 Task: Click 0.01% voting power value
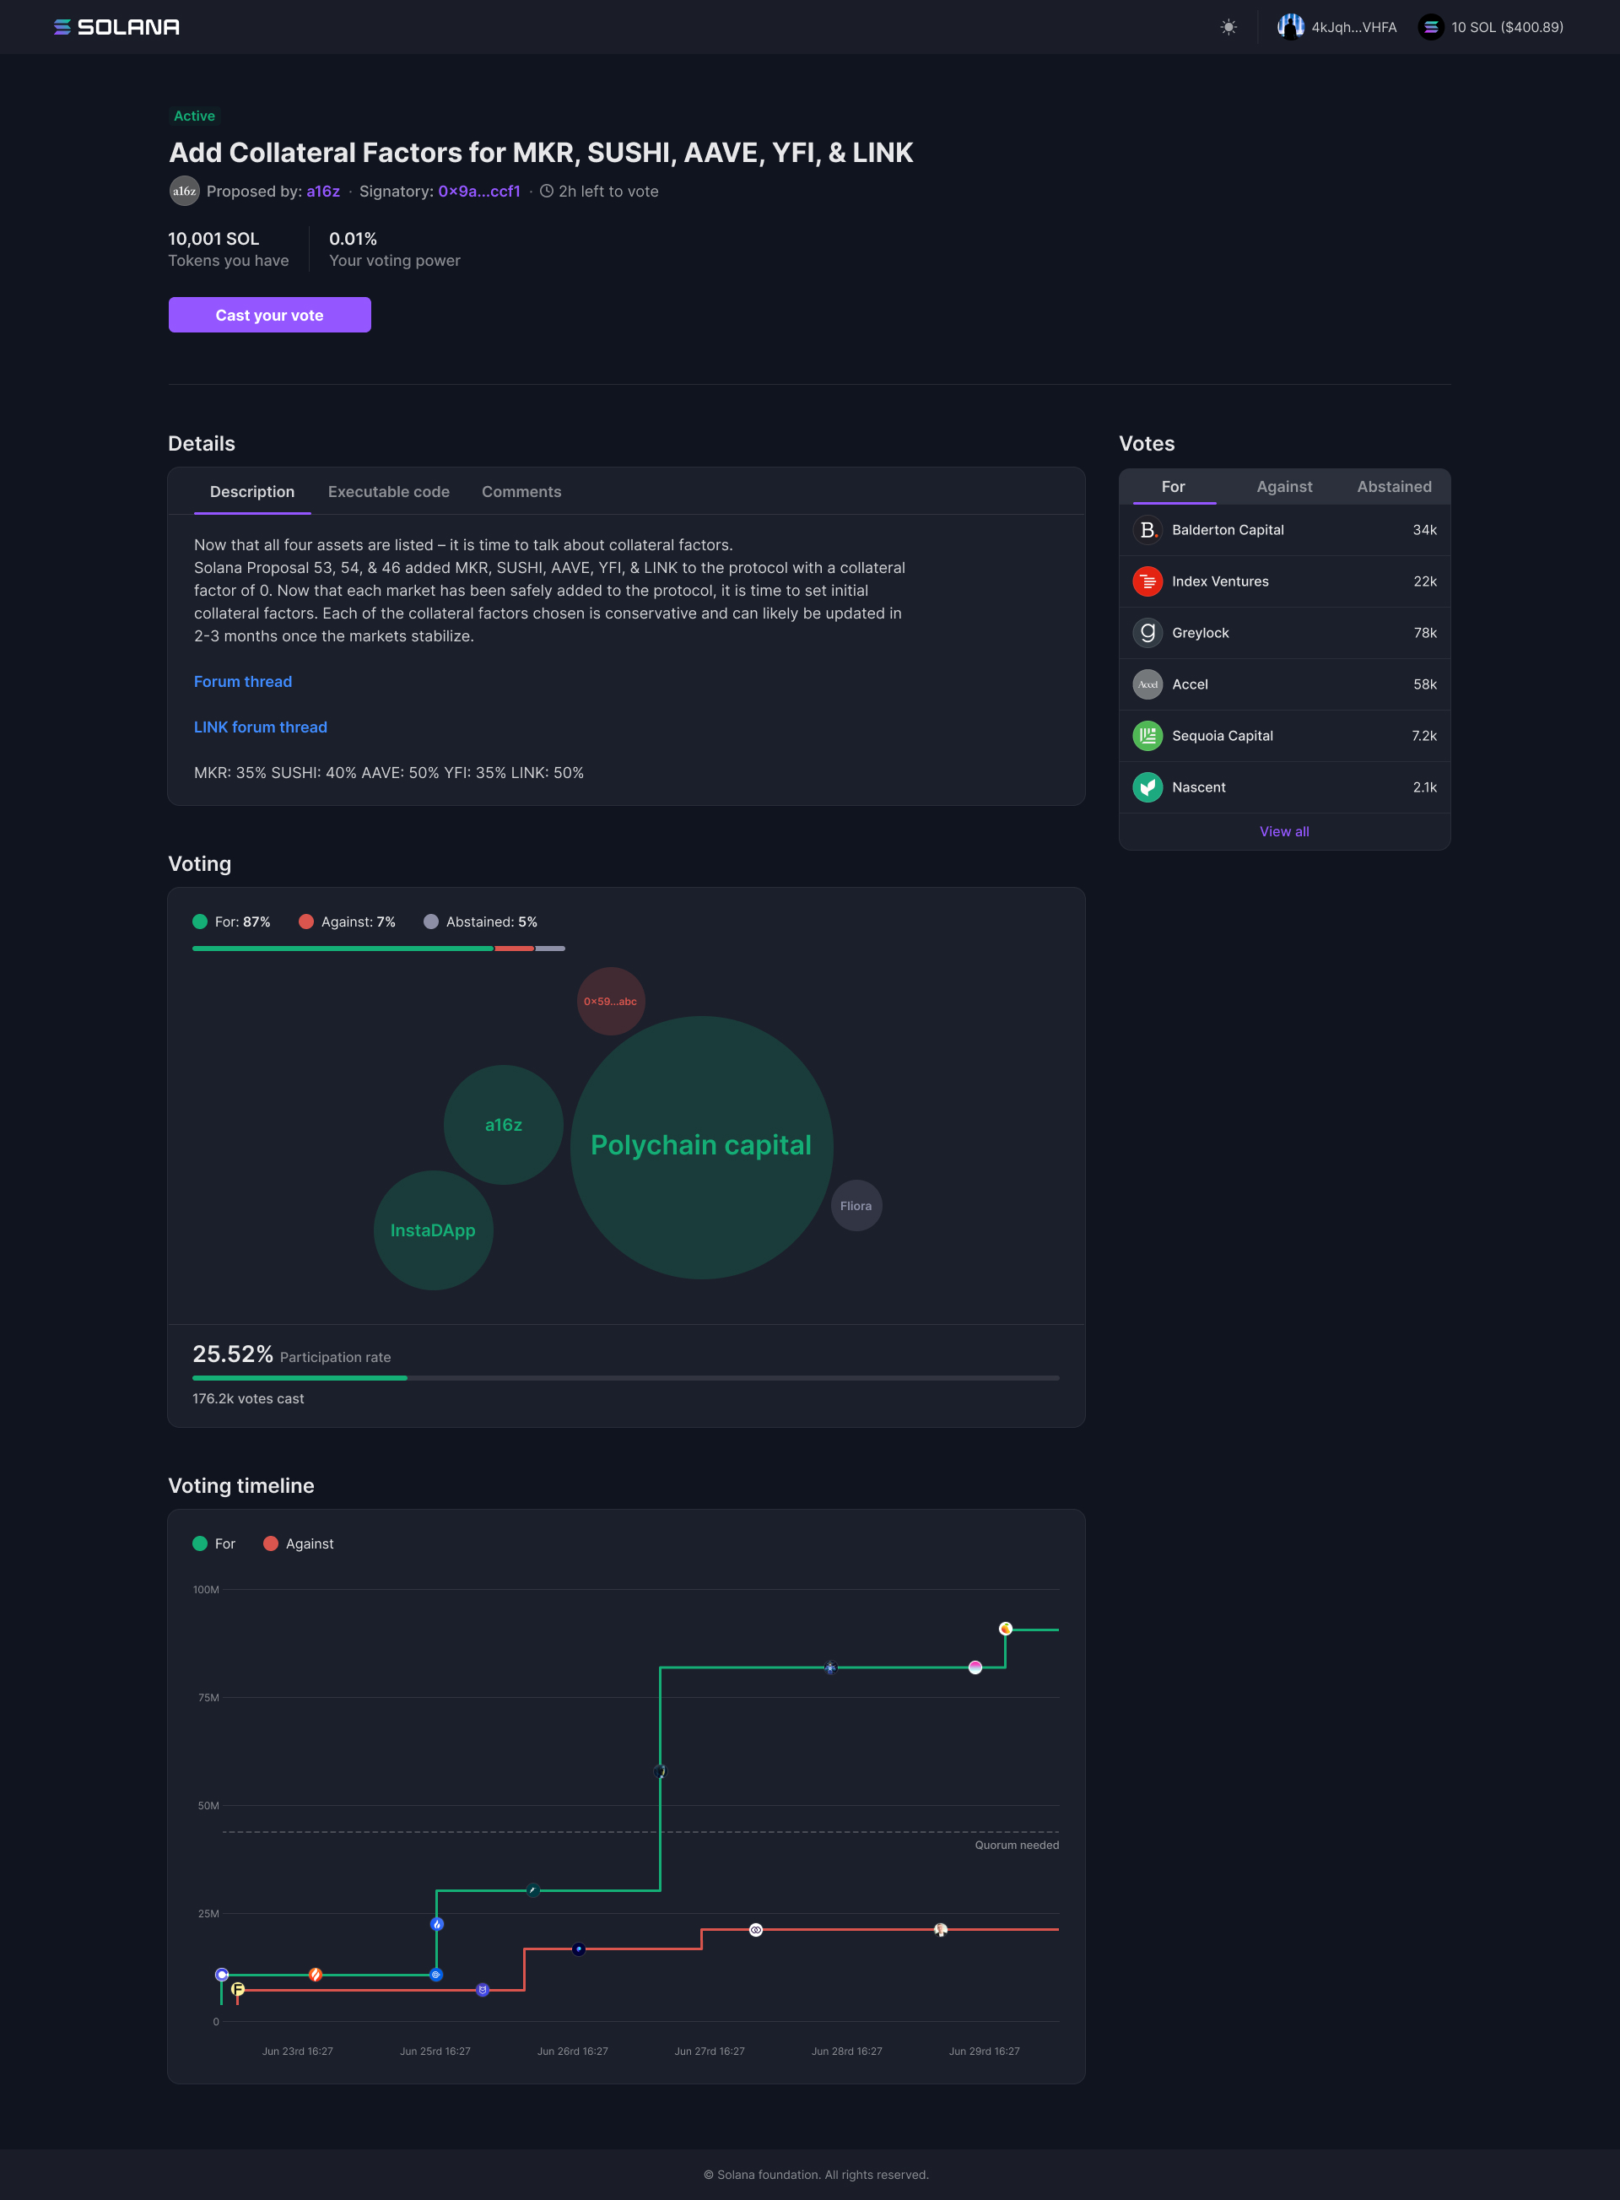click(353, 238)
